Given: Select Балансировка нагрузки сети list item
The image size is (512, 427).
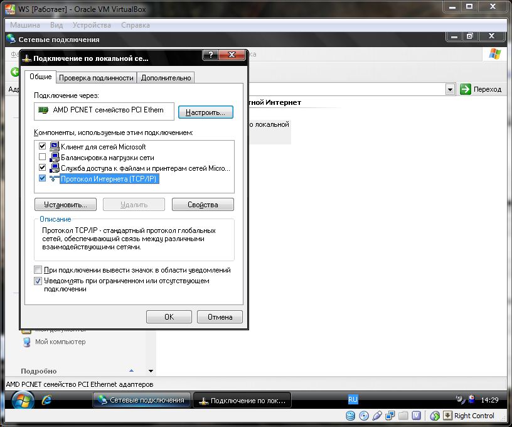Looking at the screenshot, I should (x=107, y=158).
